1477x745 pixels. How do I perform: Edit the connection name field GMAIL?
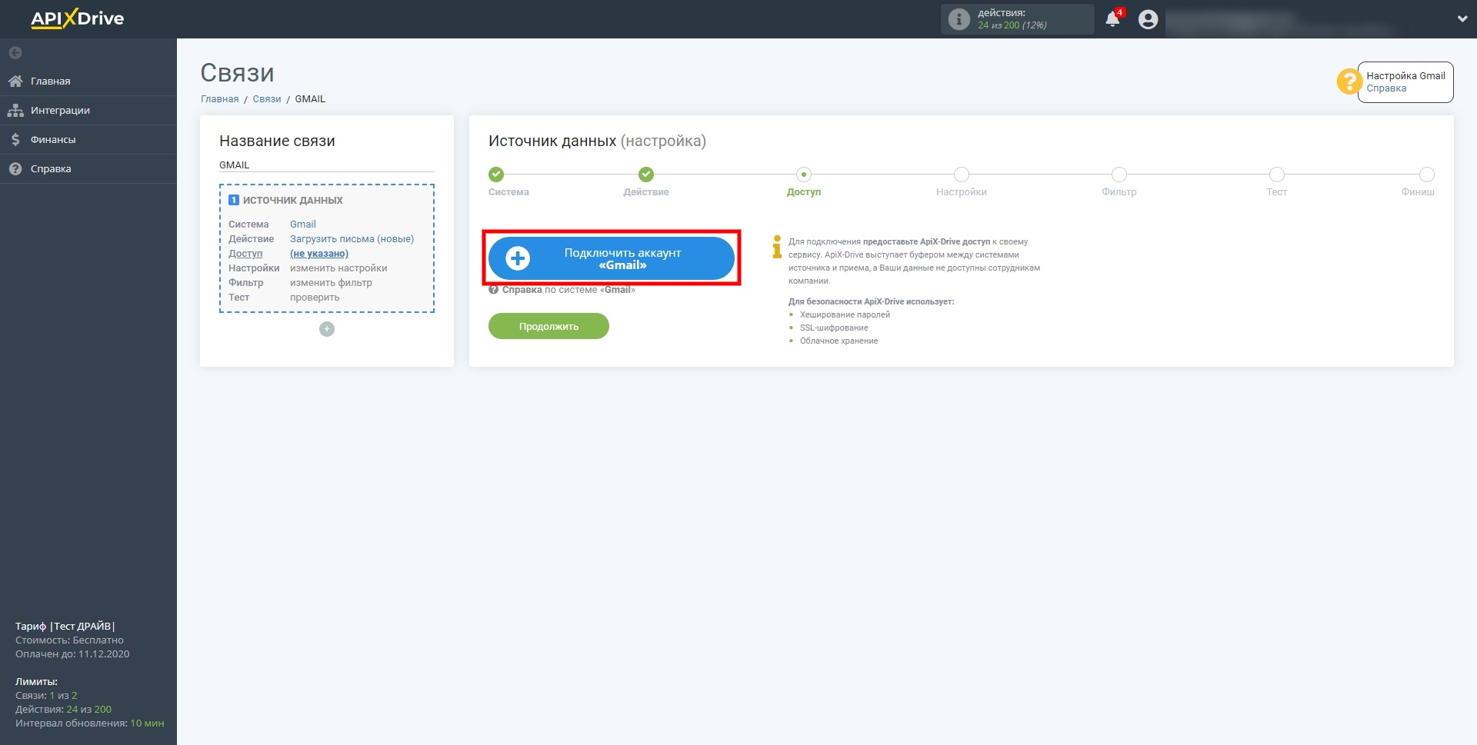327,165
